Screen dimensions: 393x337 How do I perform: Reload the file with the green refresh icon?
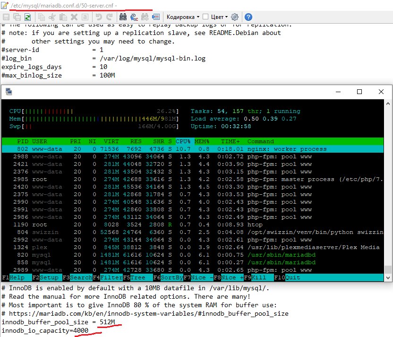[x=27, y=17]
